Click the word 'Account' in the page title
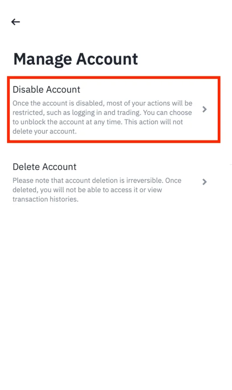The image size is (232, 390). (107, 59)
